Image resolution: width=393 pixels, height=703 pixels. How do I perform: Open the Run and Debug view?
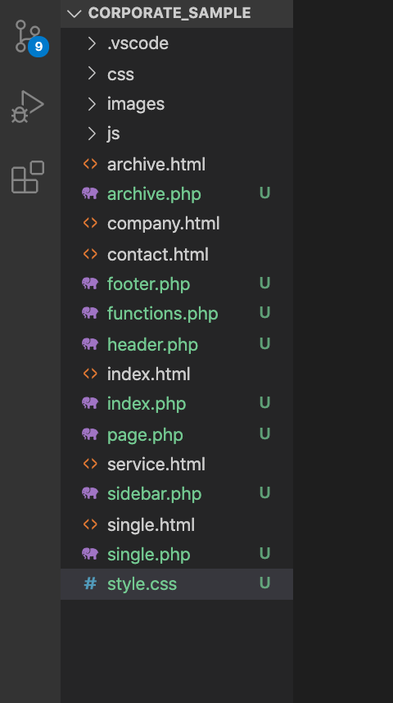[x=28, y=107]
